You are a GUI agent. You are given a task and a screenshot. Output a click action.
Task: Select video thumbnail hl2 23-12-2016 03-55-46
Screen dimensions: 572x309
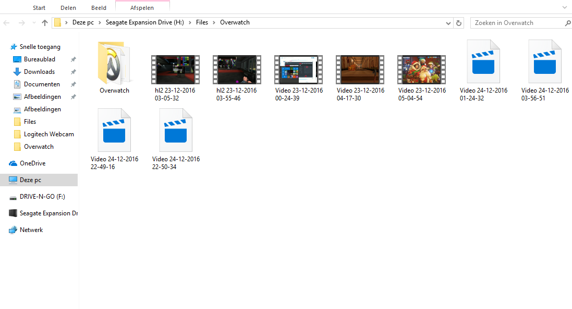(237, 70)
